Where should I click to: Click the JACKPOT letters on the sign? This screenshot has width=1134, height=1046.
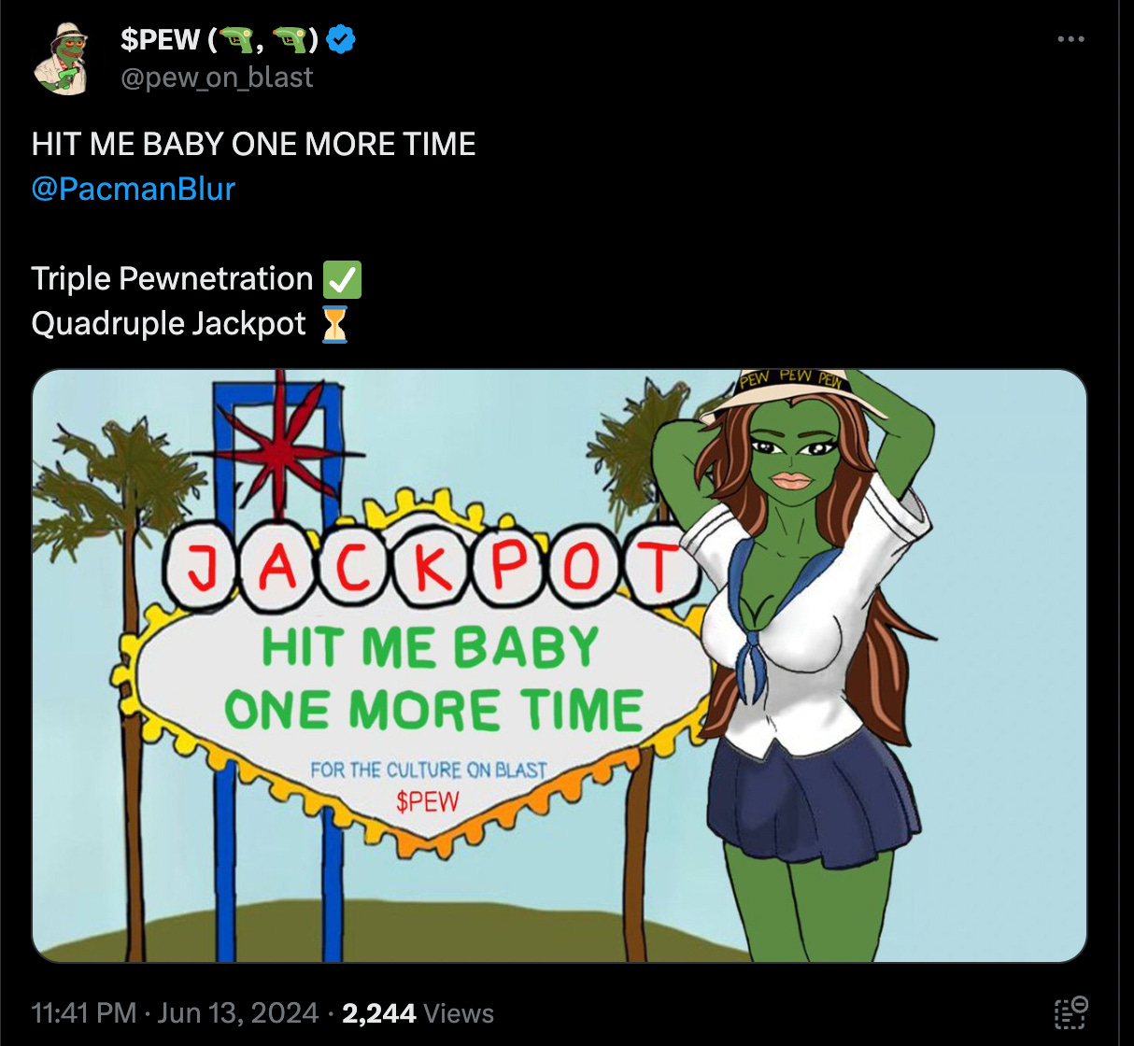[432, 567]
